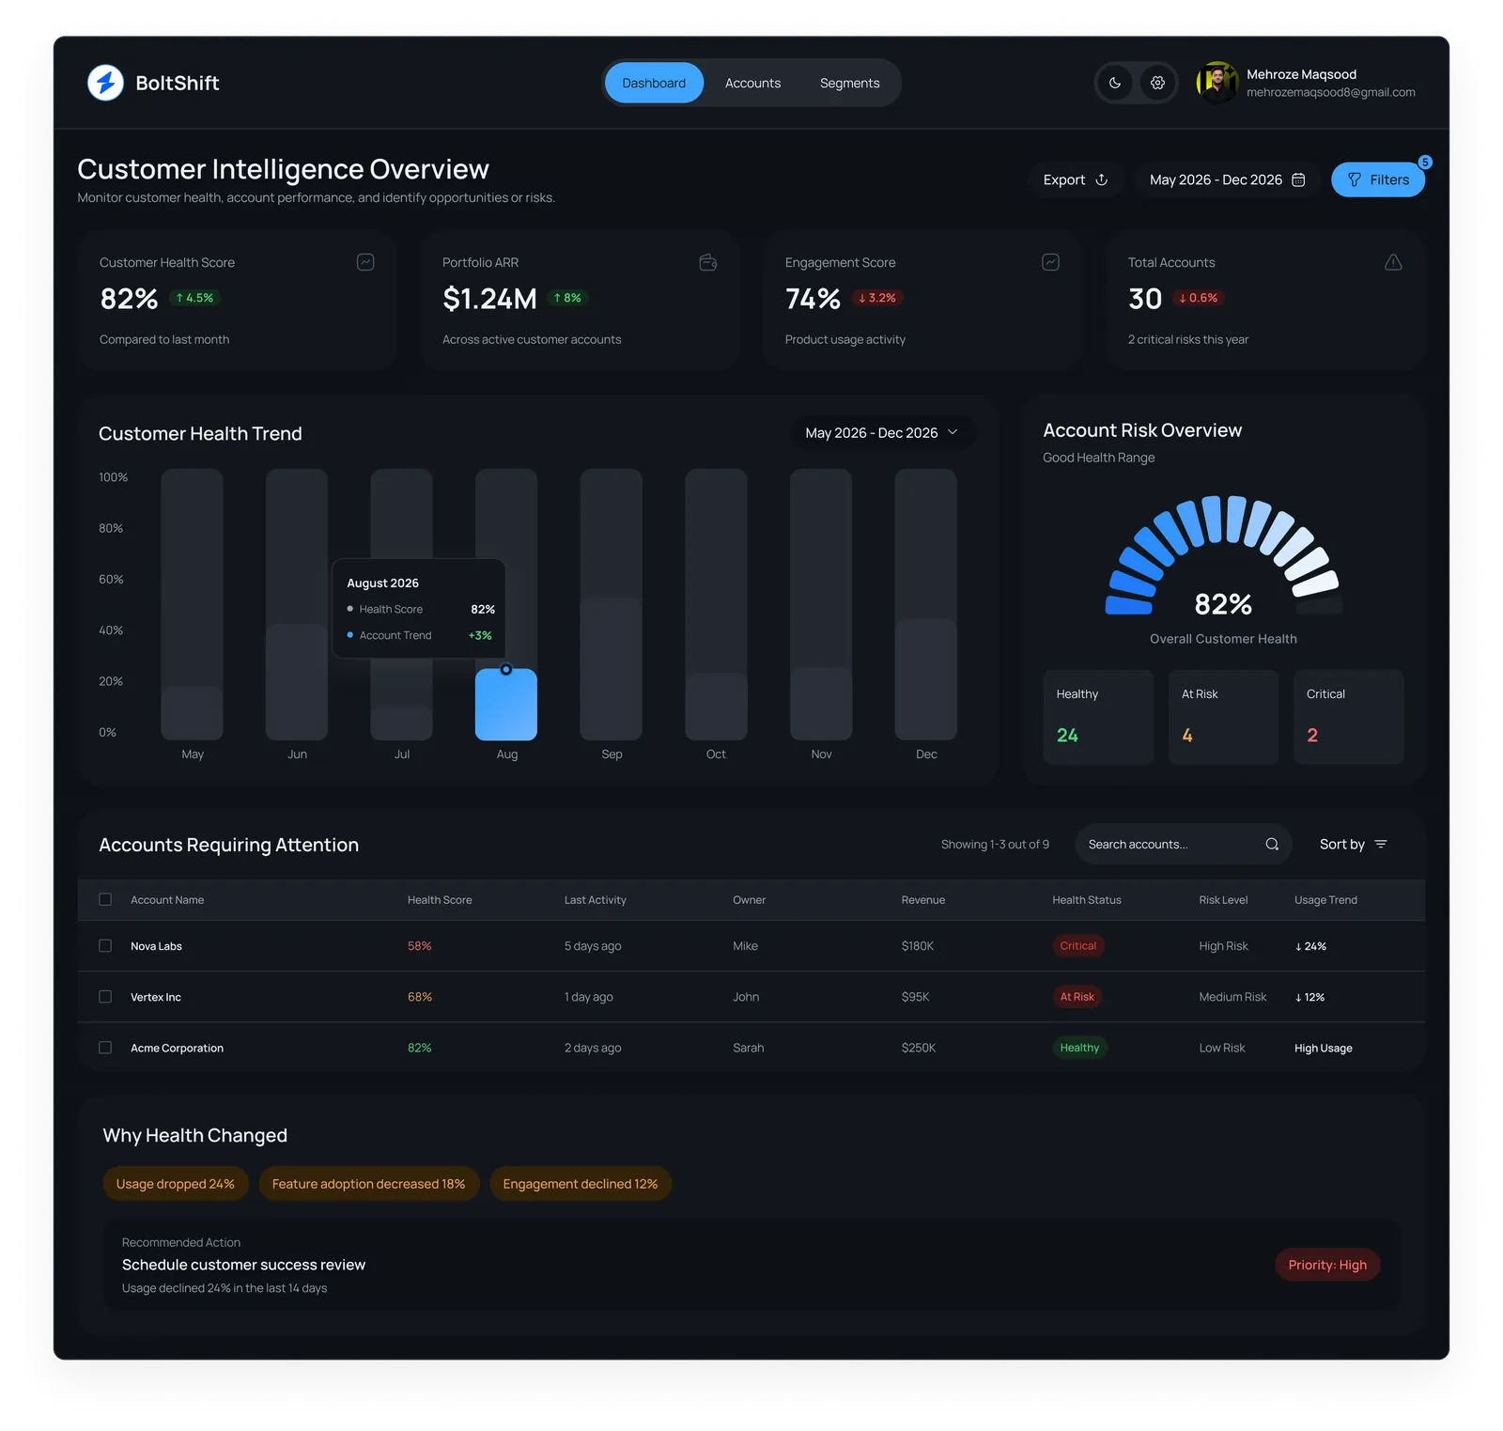Image resolution: width=1503 pixels, height=1431 pixels.
Task: Click the Export button
Action: 1076,179
